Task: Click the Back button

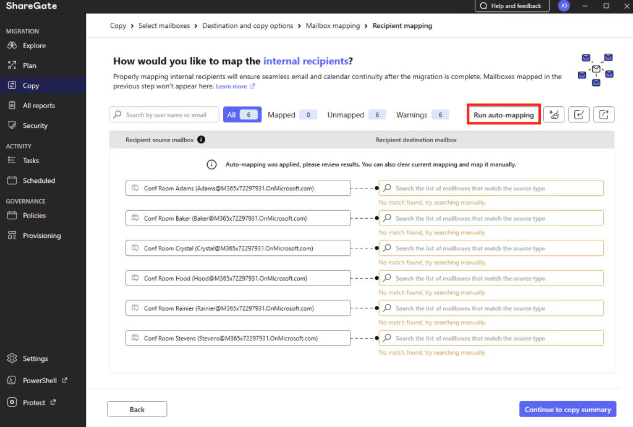Action: click(137, 409)
